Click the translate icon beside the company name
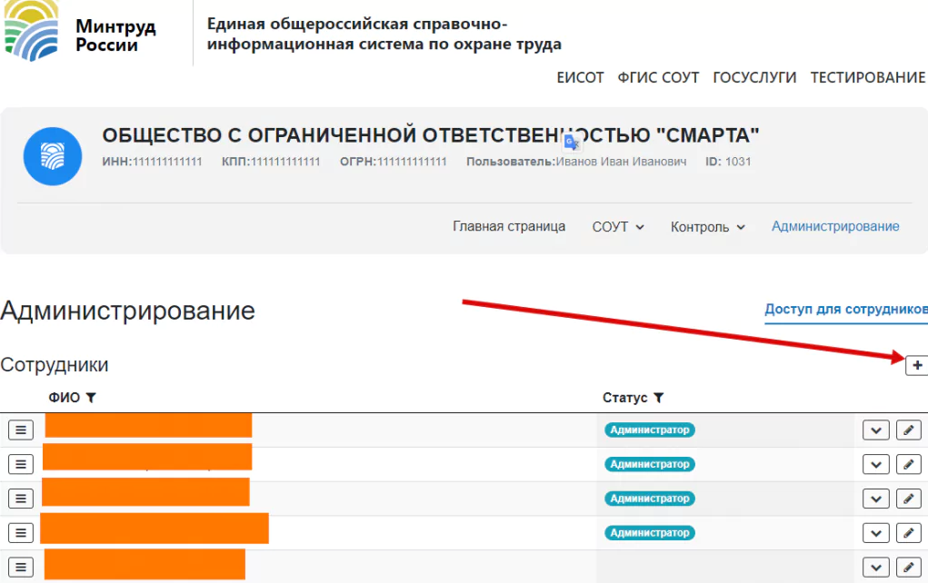This screenshot has height=583, width=928. (x=571, y=142)
